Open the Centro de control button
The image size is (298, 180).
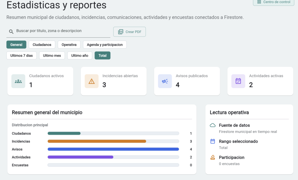pyautogui.click(x=274, y=2)
